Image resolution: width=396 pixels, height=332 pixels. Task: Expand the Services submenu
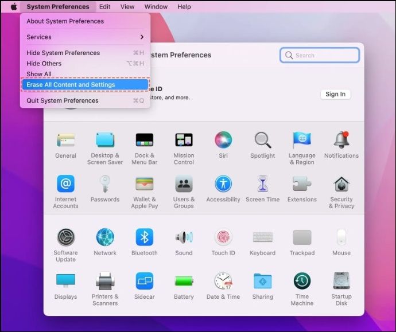[85, 37]
